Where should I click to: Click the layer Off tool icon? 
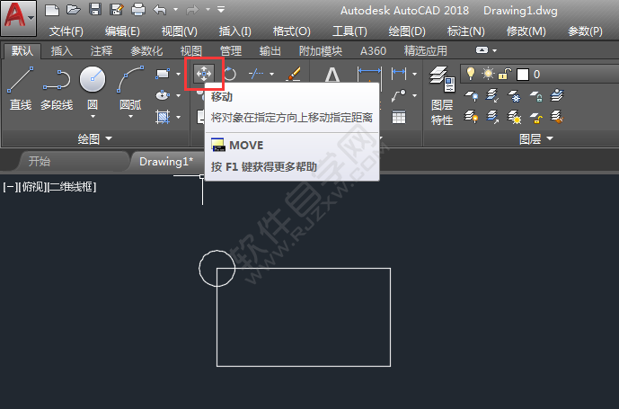(472, 95)
